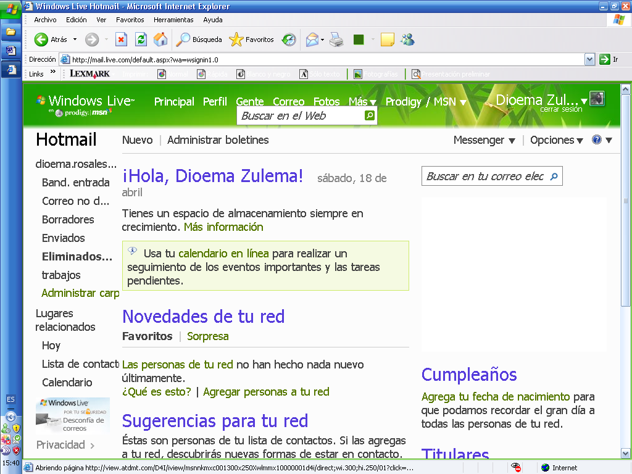Click the Lexmark logo in the toolbar
Image resolution: width=632 pixels, height=474 pixels.
coord(89,74)
